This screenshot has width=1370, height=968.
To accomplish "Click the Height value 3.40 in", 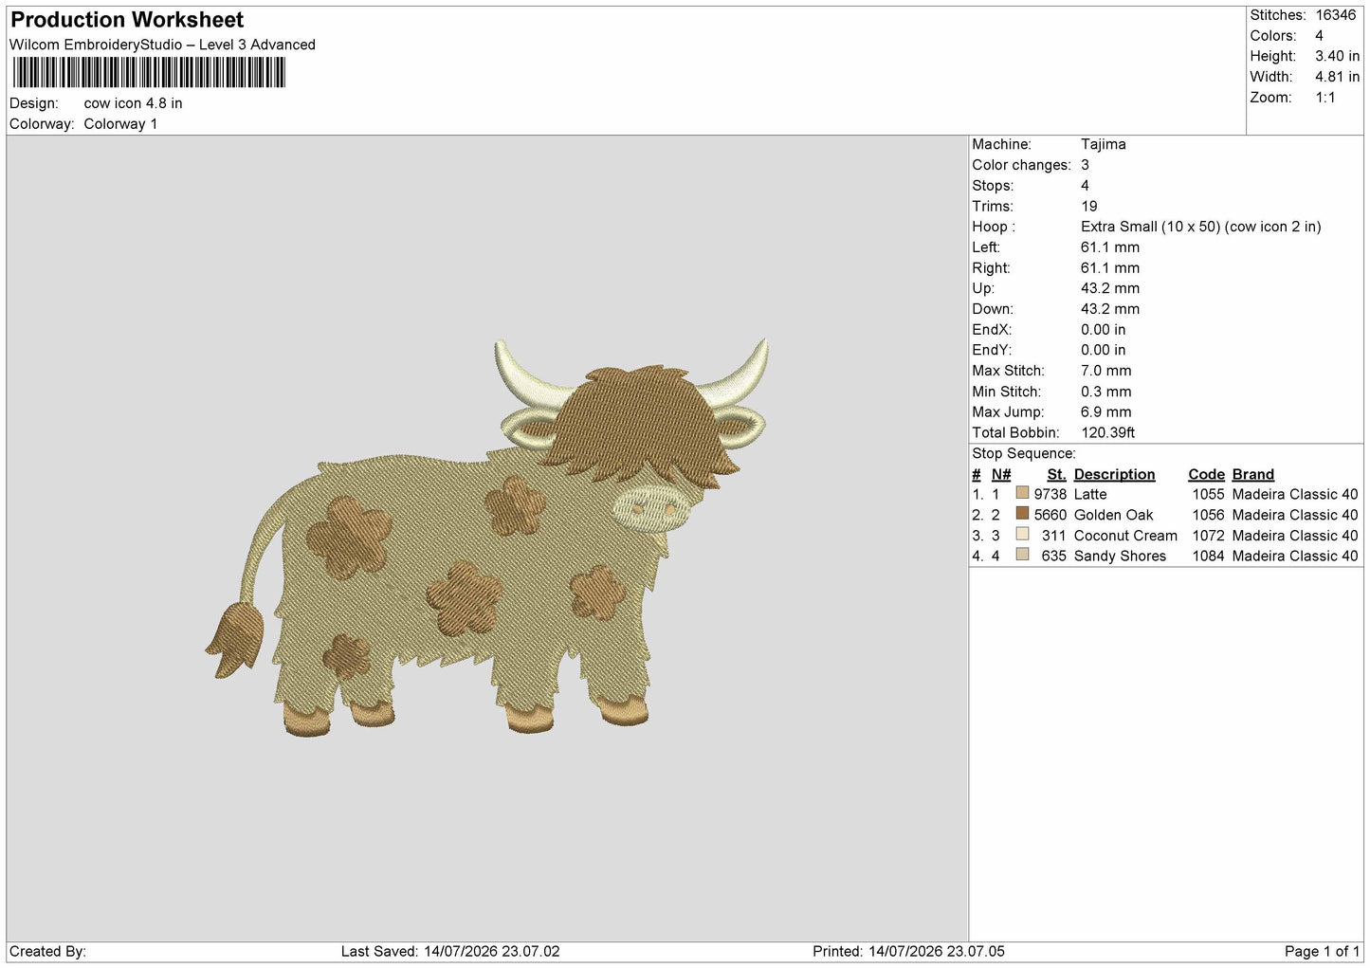I will [x=1337, y=57].
